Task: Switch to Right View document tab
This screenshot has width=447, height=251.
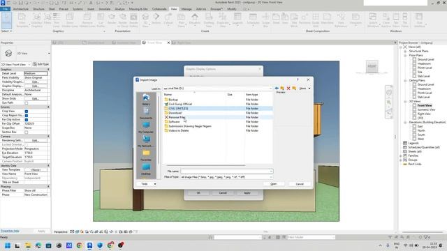Action: pos(184,43)
